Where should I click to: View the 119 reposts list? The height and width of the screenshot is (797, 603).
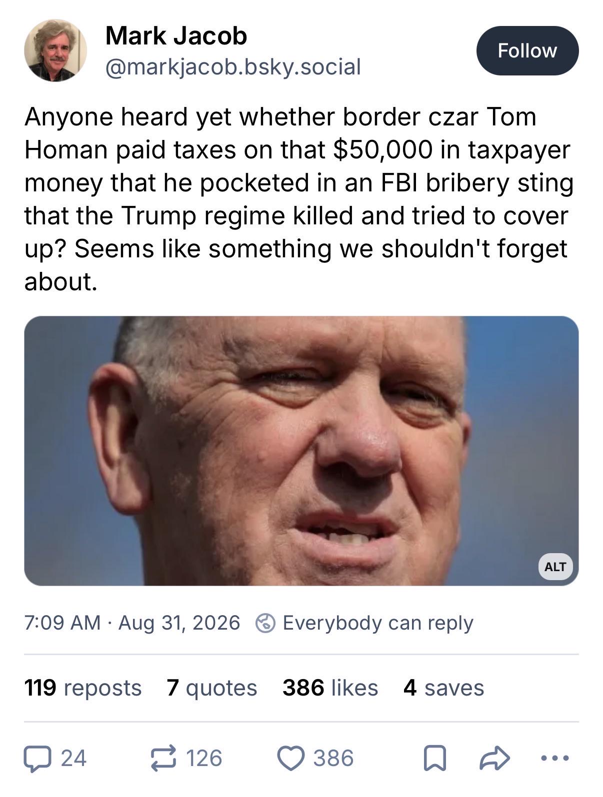coord(83,688)
